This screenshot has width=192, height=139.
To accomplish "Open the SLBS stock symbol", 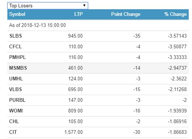I will [x=15, y=36].
